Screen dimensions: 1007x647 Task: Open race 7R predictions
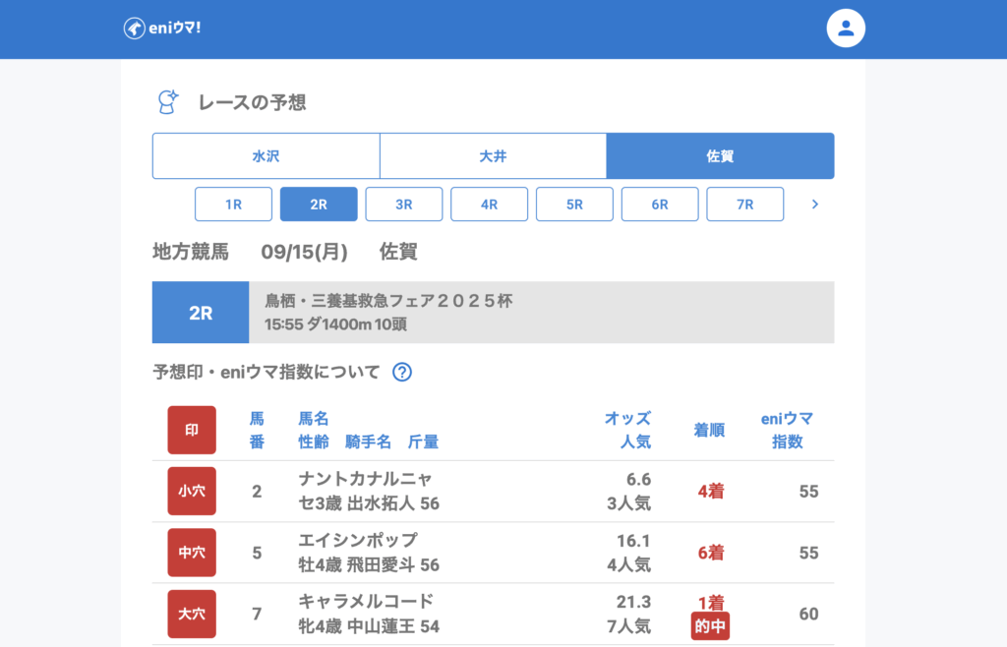744,205
